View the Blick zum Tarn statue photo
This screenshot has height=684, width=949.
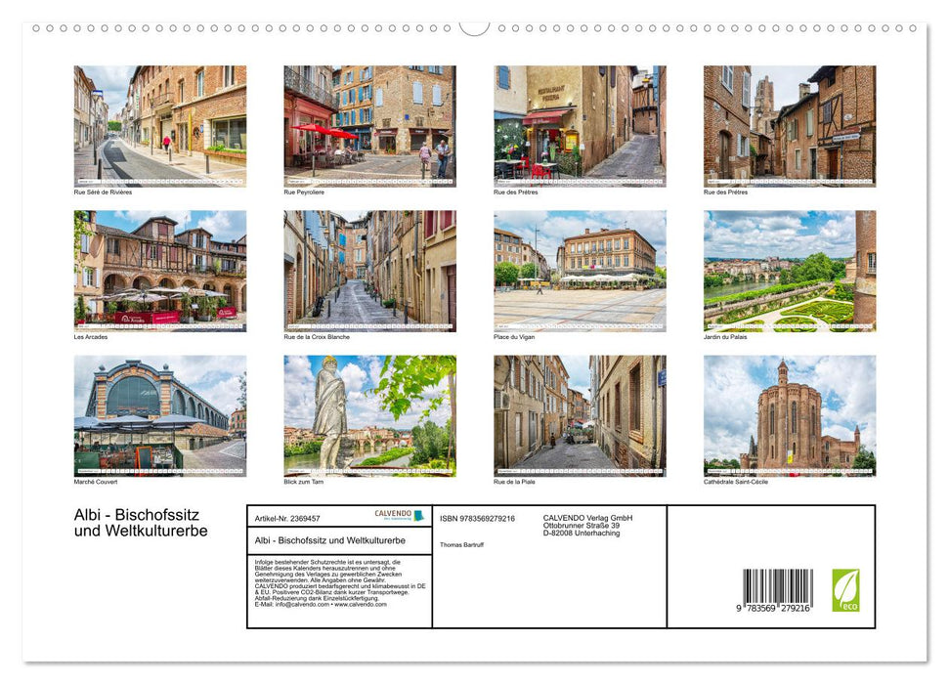click(369, 416)
